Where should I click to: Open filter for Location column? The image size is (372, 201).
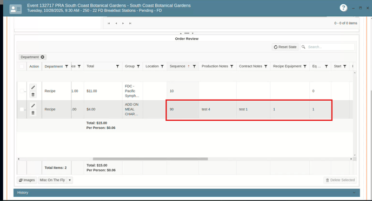pyautogui.click(x=162, y=66)
